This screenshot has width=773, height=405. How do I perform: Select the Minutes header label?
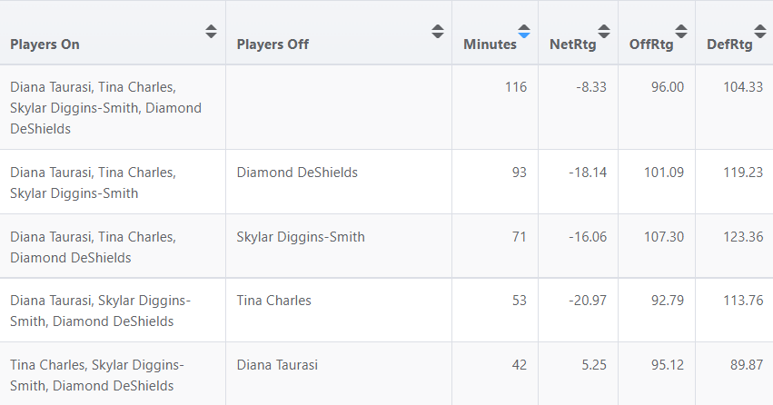click(490, 44)
